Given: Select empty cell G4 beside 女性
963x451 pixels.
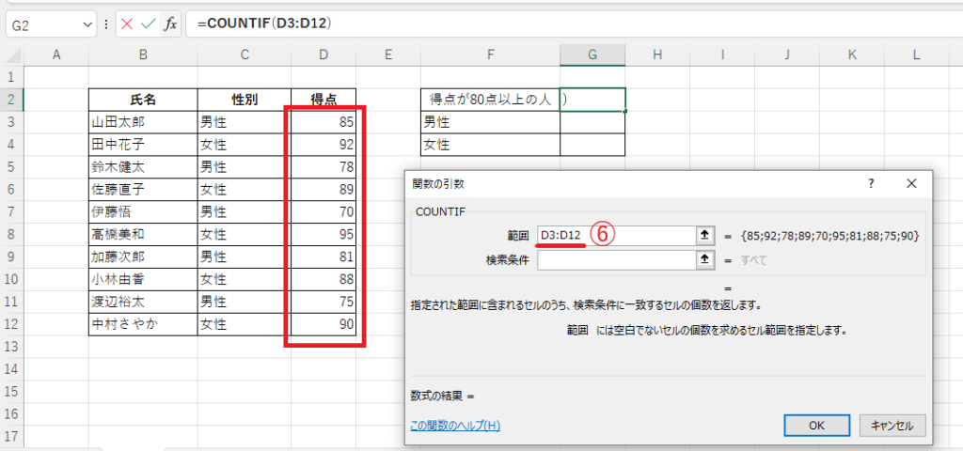Looking at the screenshot, I should [x=592, y=145].
